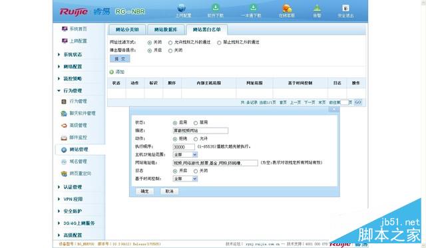Click the GO page jump button
The width and height of the screenshot is (426, 248).
[358, 102]
